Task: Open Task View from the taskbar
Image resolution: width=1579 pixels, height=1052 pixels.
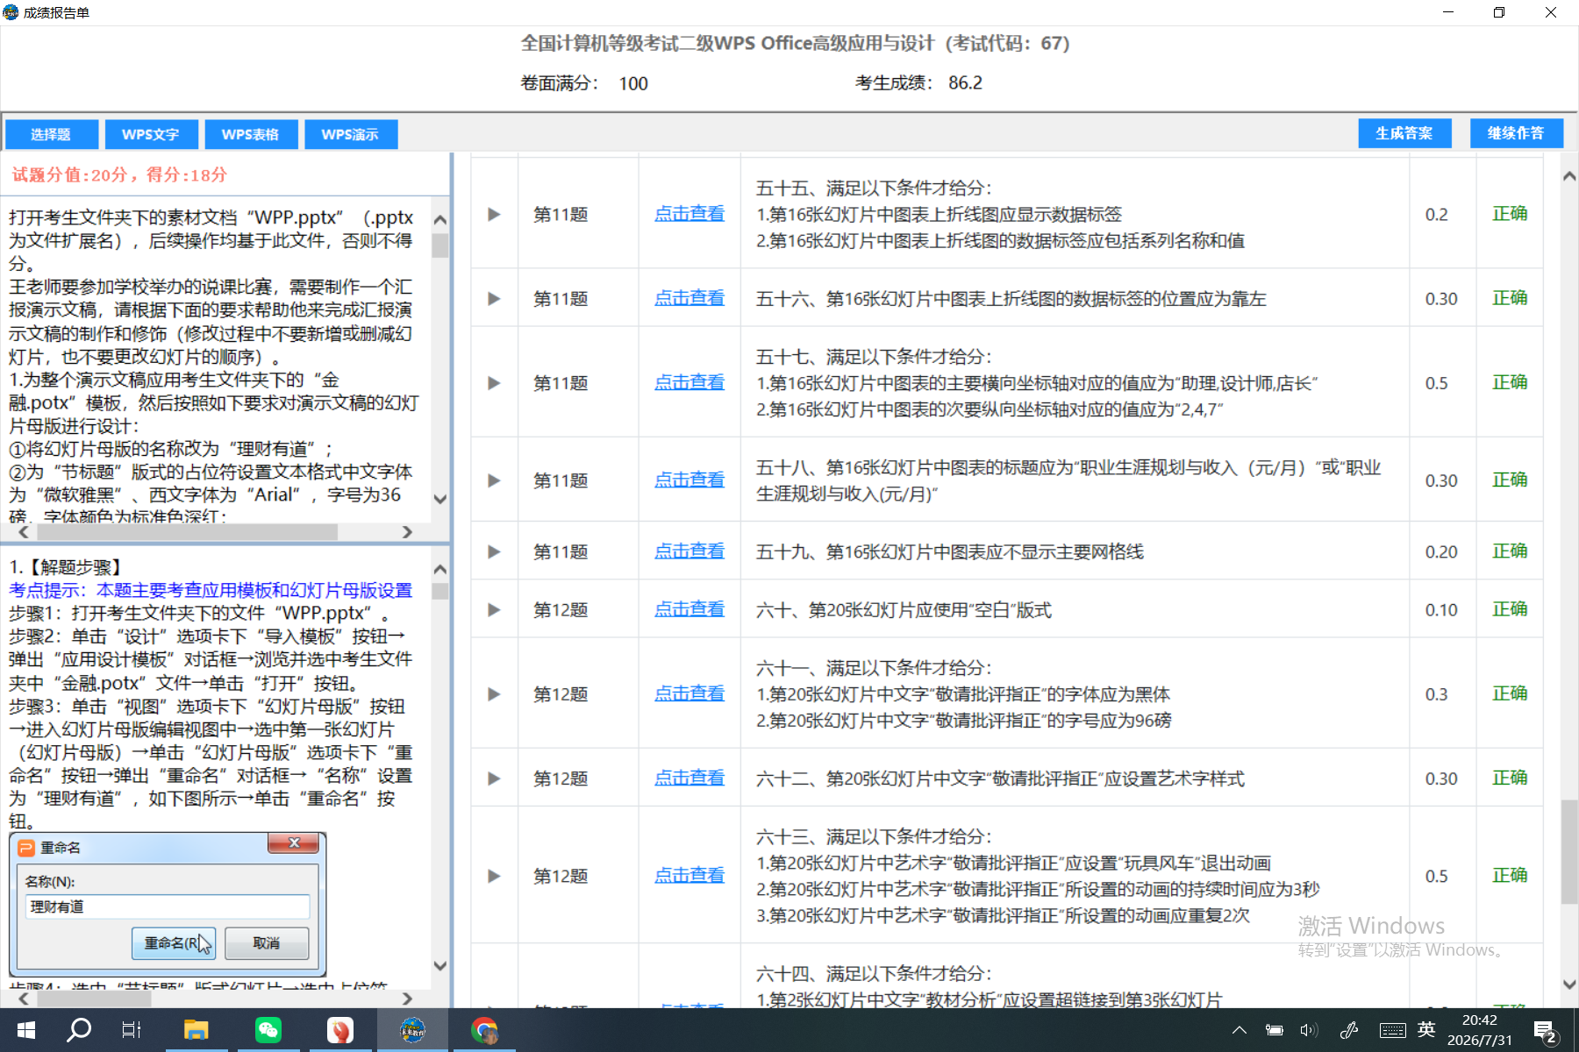Action: 132,1030
